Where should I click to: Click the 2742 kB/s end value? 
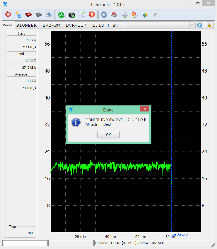[x=29, y=68]
